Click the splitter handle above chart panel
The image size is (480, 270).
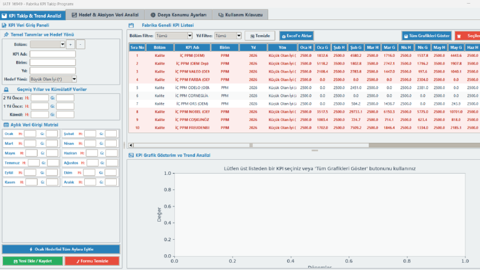pos(315,150)
